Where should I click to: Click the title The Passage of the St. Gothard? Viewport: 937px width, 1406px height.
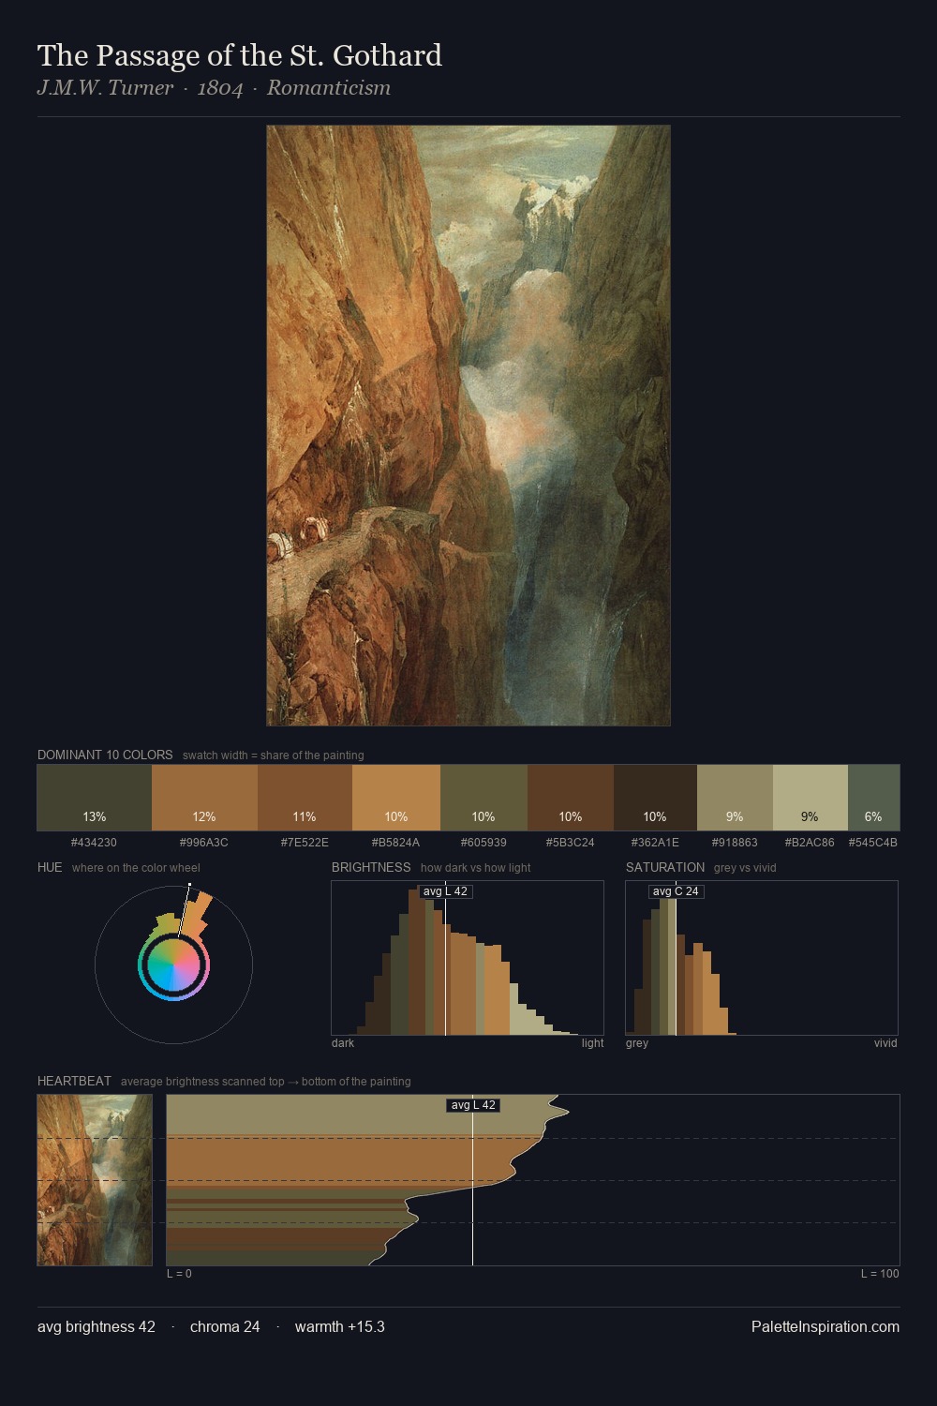[240, 55]
